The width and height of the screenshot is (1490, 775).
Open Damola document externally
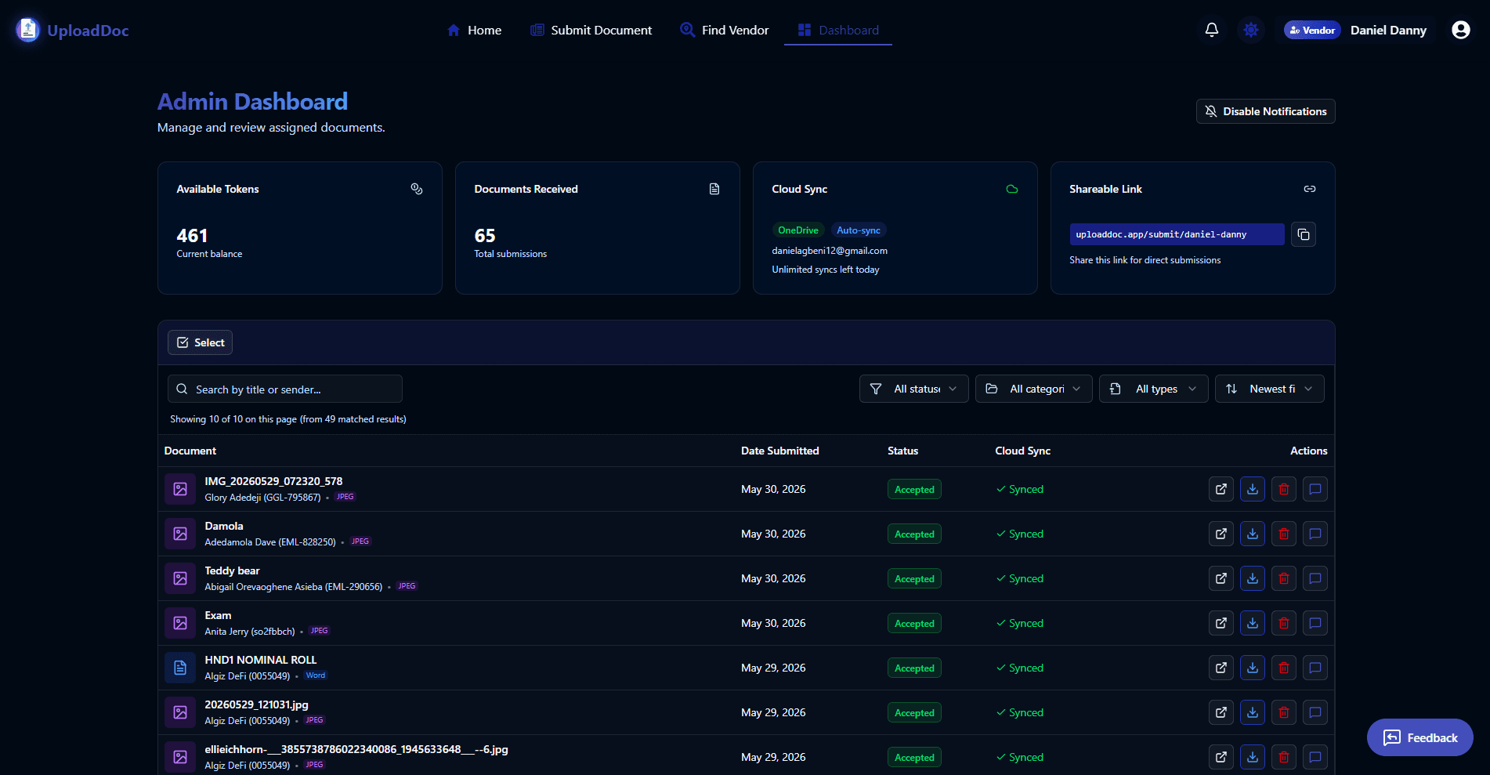(x=1221, y=534)
